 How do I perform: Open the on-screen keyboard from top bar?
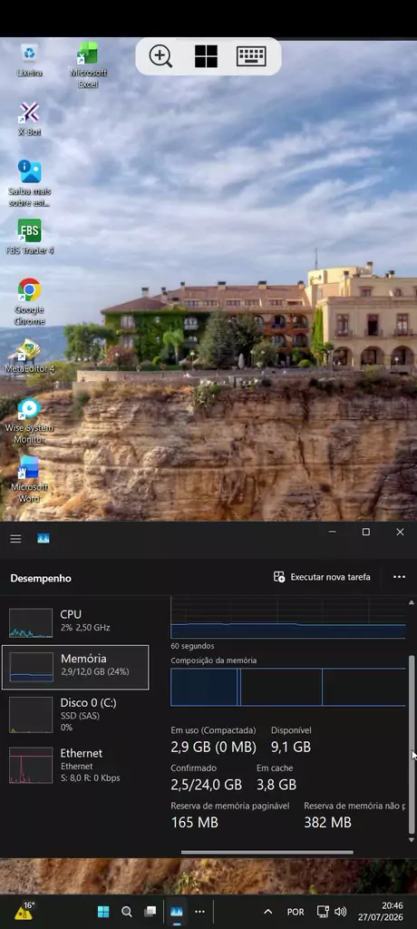tap(251, 56)
